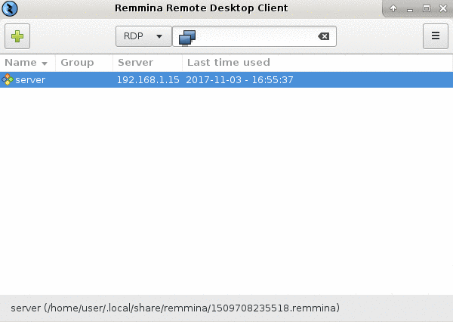This screenshot has width=453, height=322.
Task: Focus the quick connect address field
Action: click(254, 36)
